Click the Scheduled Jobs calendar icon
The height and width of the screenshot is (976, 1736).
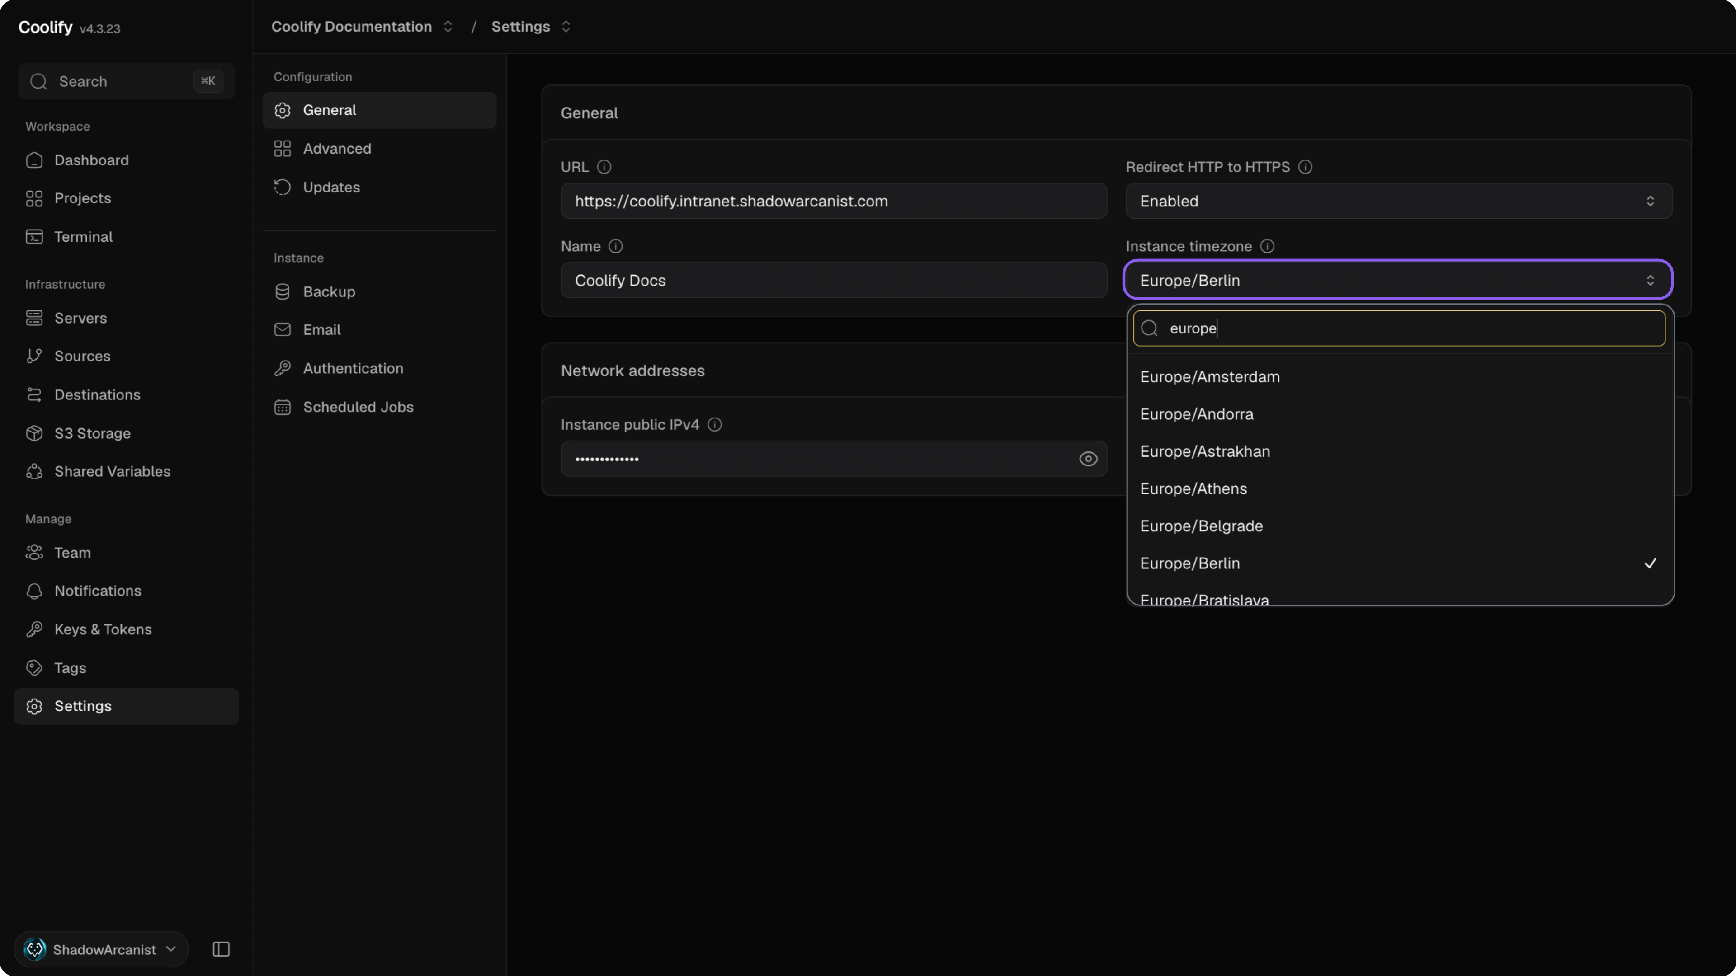[283, 407]
